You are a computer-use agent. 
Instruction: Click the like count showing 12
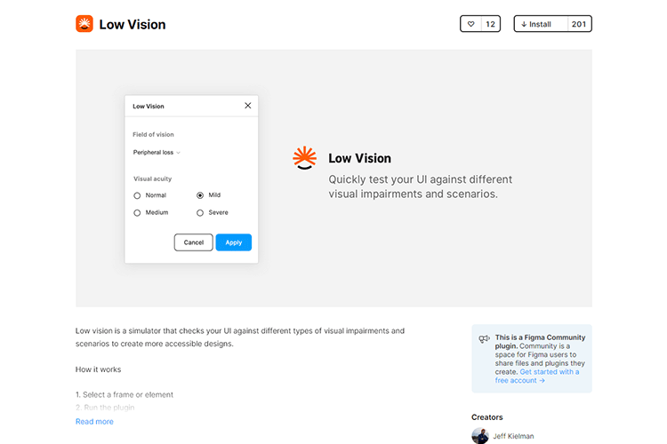point(491,24)
